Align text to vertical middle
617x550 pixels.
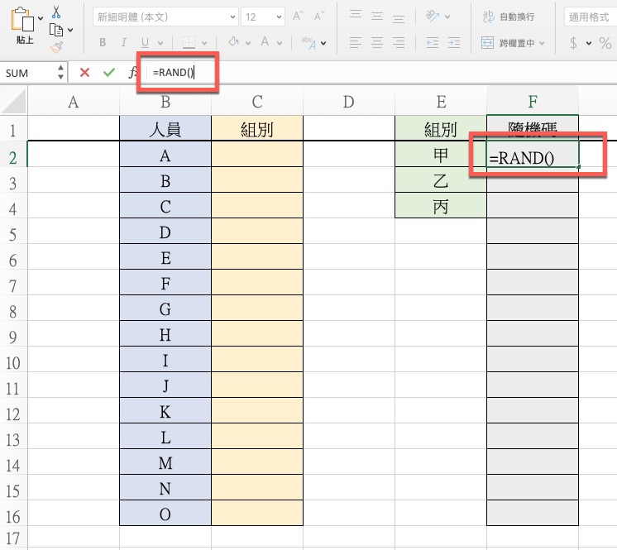[377, 17]
